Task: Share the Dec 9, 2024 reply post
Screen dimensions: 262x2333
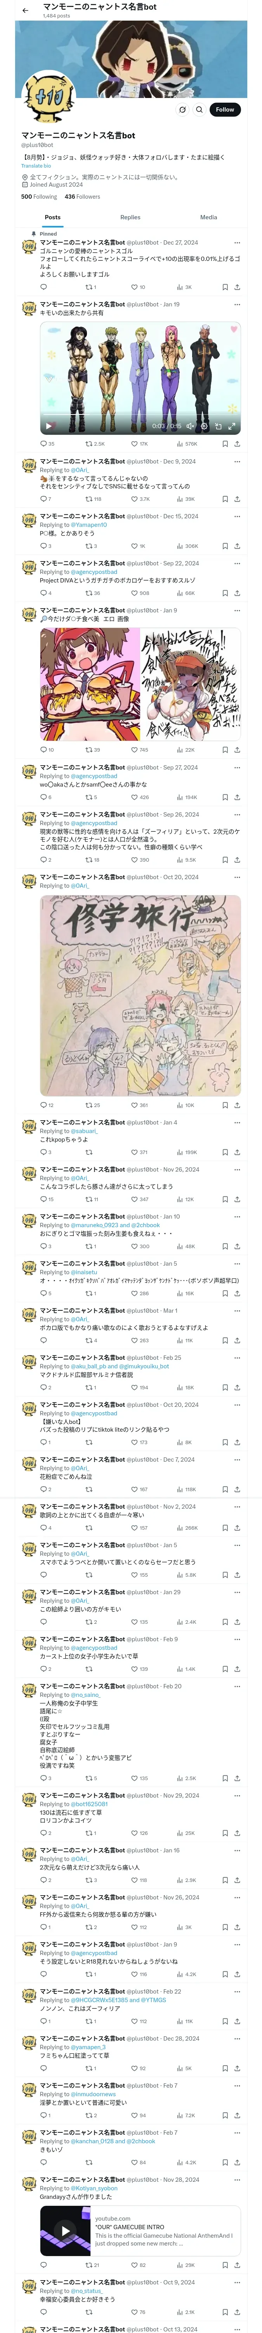Action: pos(237,499)
